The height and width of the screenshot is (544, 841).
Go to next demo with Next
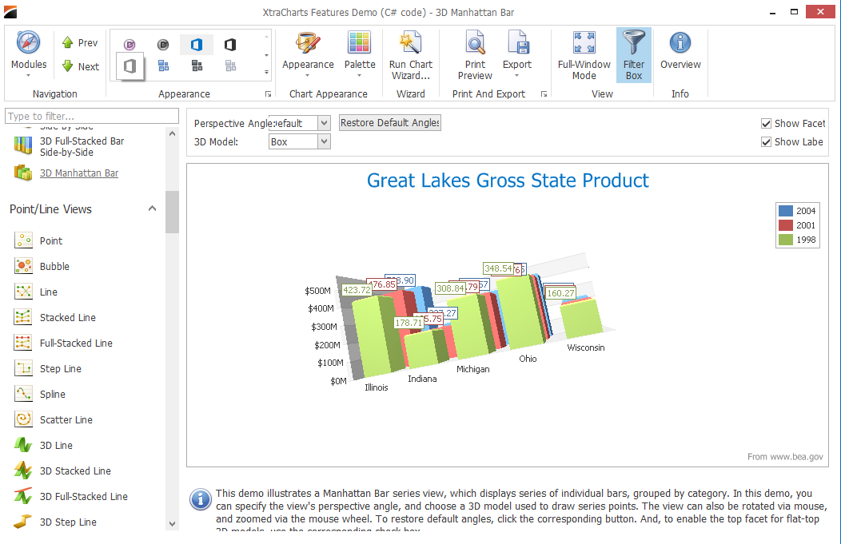[81, 66]
